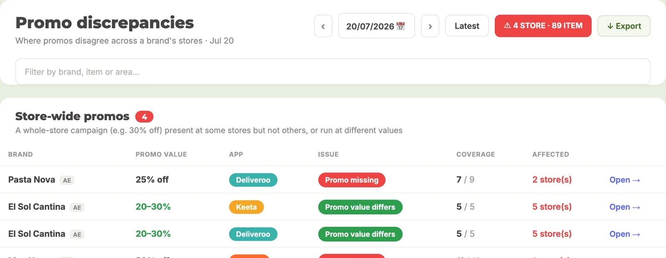Click Promo value differs in El Sol Cantina's Deliveroo row

tap(360, 234)
